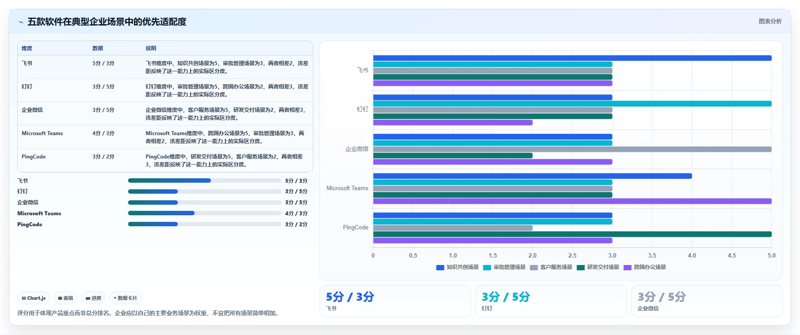Click the footnote starting with 评分用于体现产品重点
800x335 pixels.
[x=148, y=313]
